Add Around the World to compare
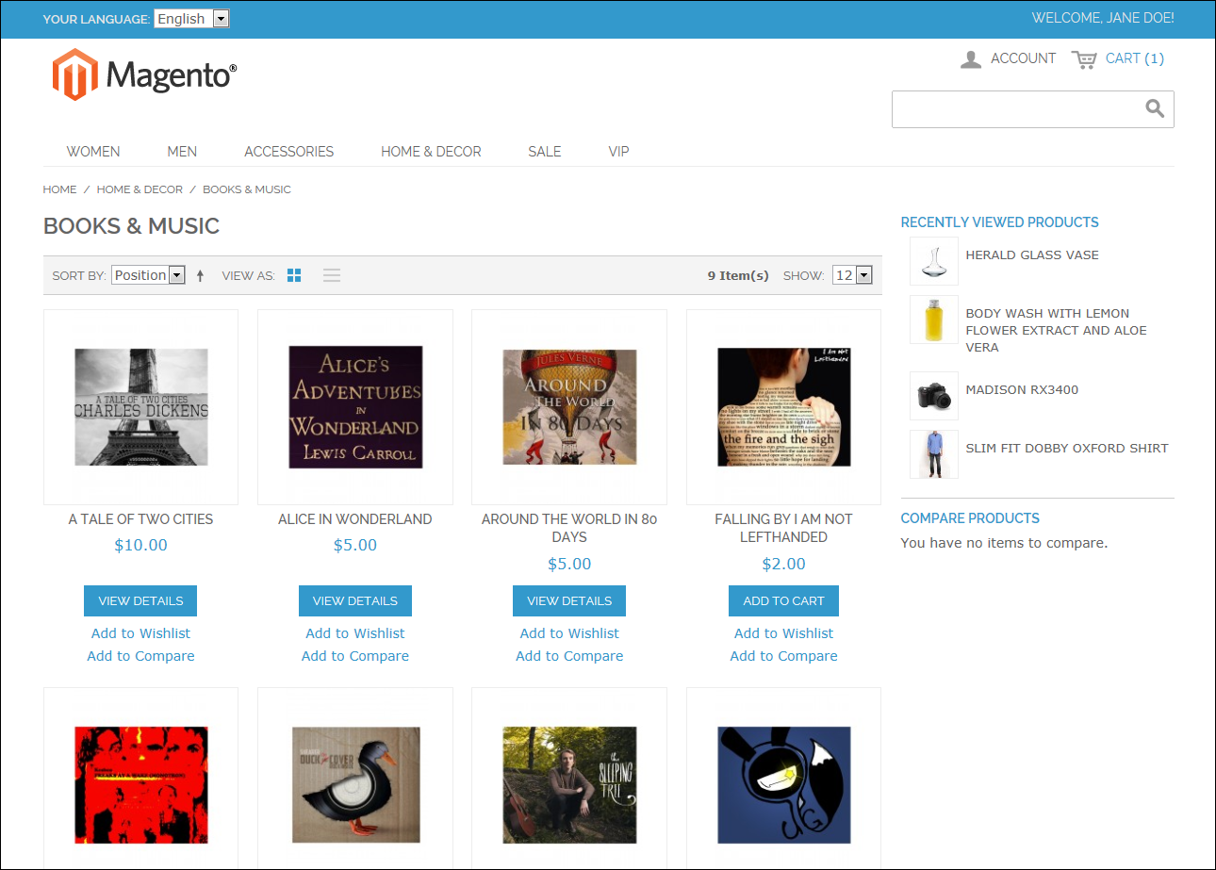1216x870 pixels. click(x=569, y=656)
